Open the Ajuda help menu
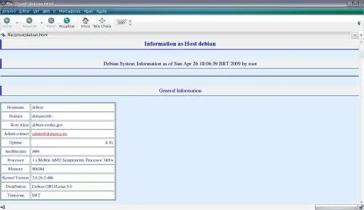This screenshot has width=364, height=210. pos(101,11)
